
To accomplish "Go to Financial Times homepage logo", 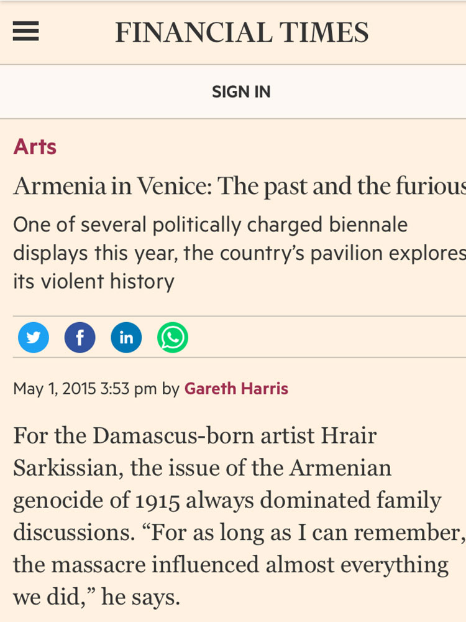I will tap(242, 32).
